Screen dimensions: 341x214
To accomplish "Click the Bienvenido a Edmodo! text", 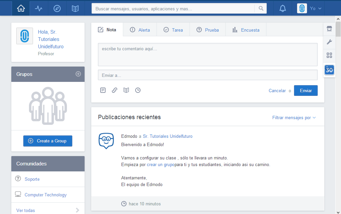I will (143, 144).
